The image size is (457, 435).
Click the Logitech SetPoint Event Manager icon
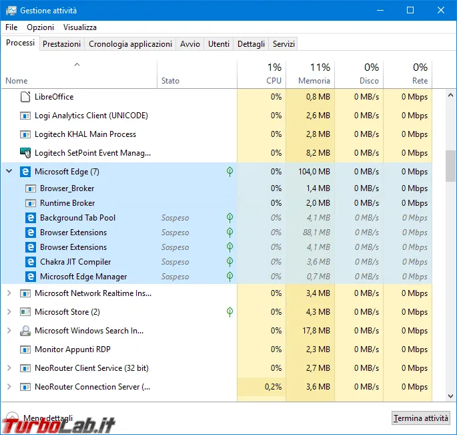tap(25, 153)
